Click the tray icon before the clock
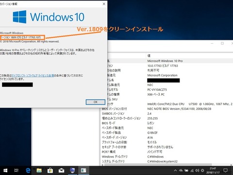 [202, 171]
